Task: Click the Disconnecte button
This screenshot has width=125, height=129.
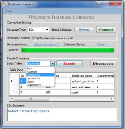Action: 103,64
